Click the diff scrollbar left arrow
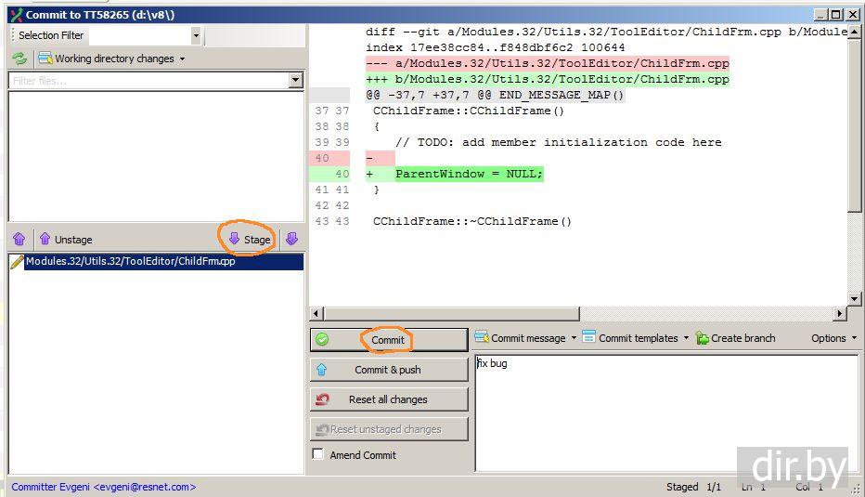865x497 pixels. (x=316, y=314)
